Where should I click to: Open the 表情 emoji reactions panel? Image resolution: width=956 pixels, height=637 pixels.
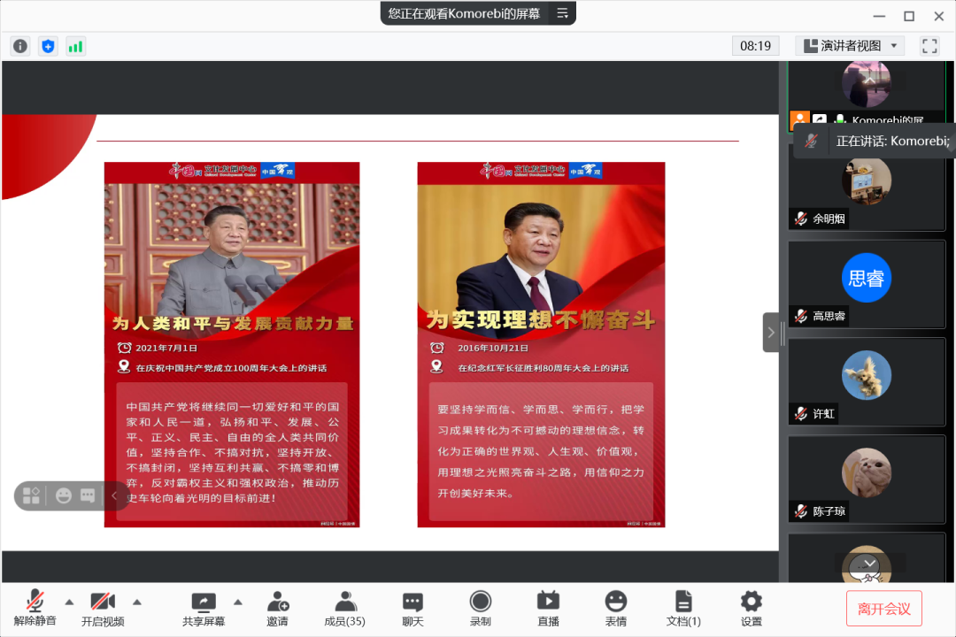(615, 608)
